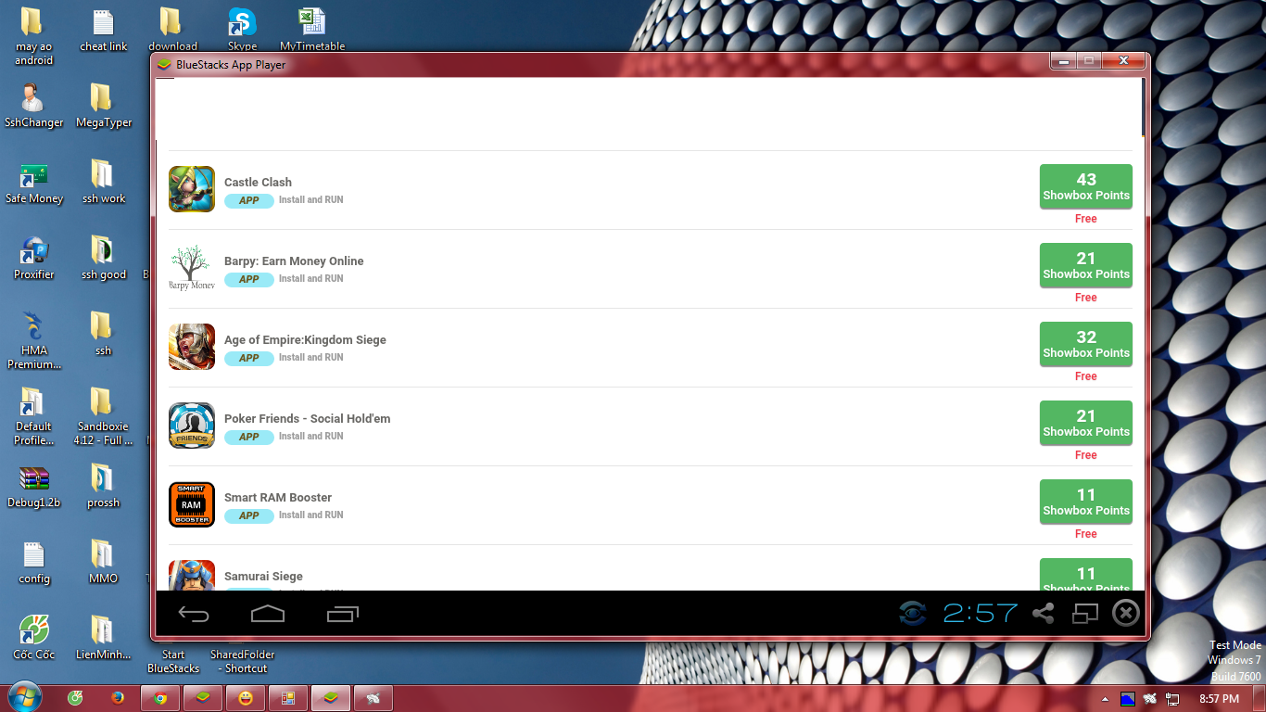Click the 'Free' label under Smart RAM Booster

pos(1086,534)
